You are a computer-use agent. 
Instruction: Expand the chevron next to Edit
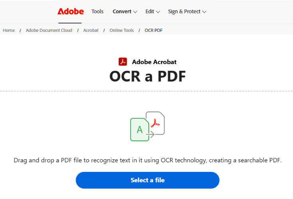158,12
